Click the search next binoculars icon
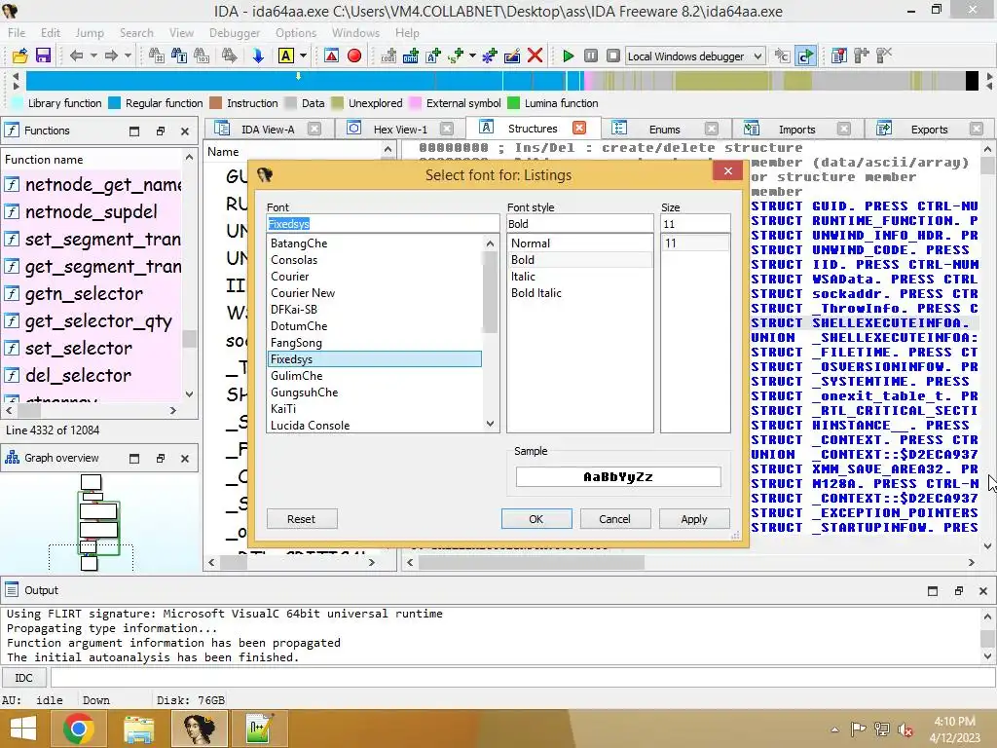 [x=229, y=56]
